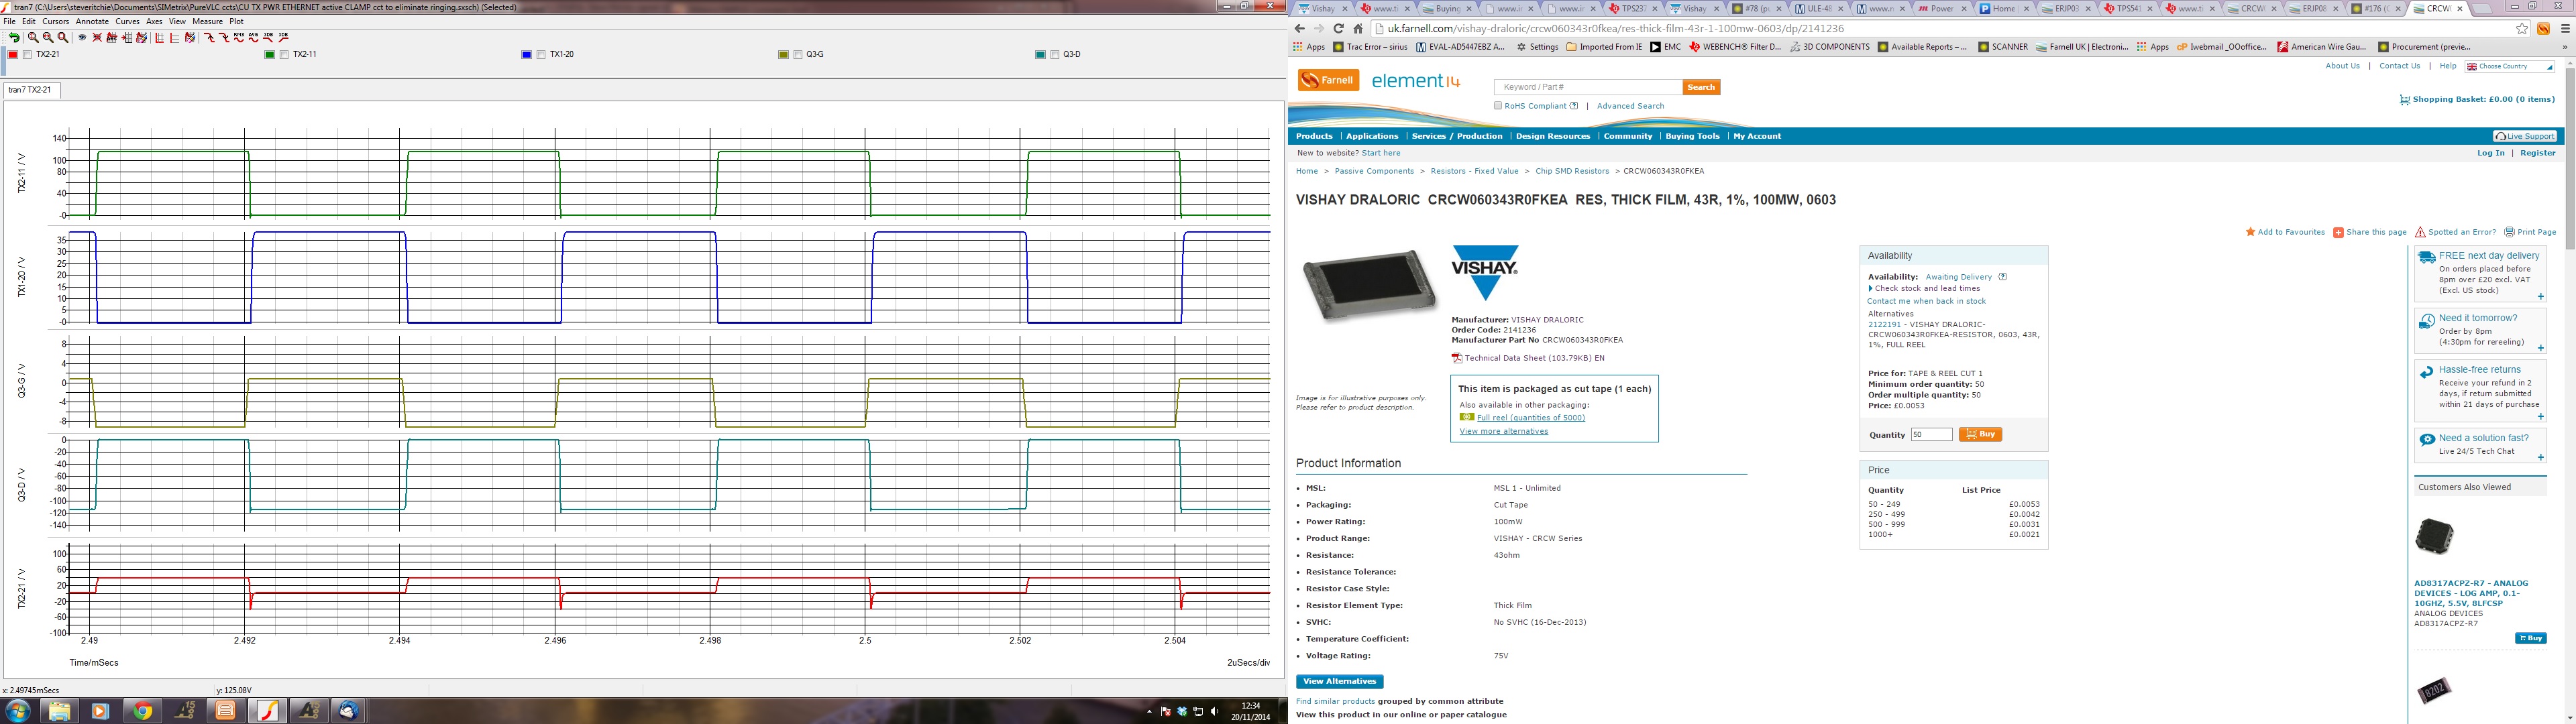
Task: Click the red X delete curve icon
Action: [97, 38]
